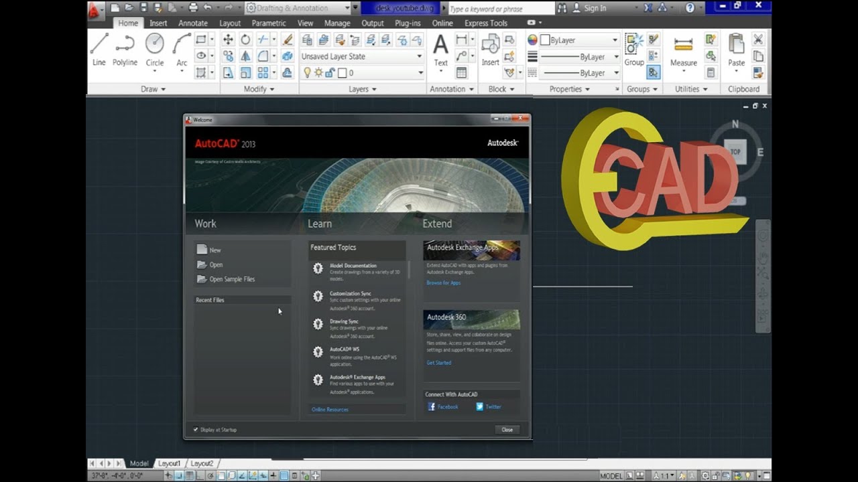Open the Online Resources link

[330, 410]
